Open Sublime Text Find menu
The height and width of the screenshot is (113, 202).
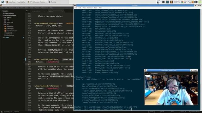18,8
